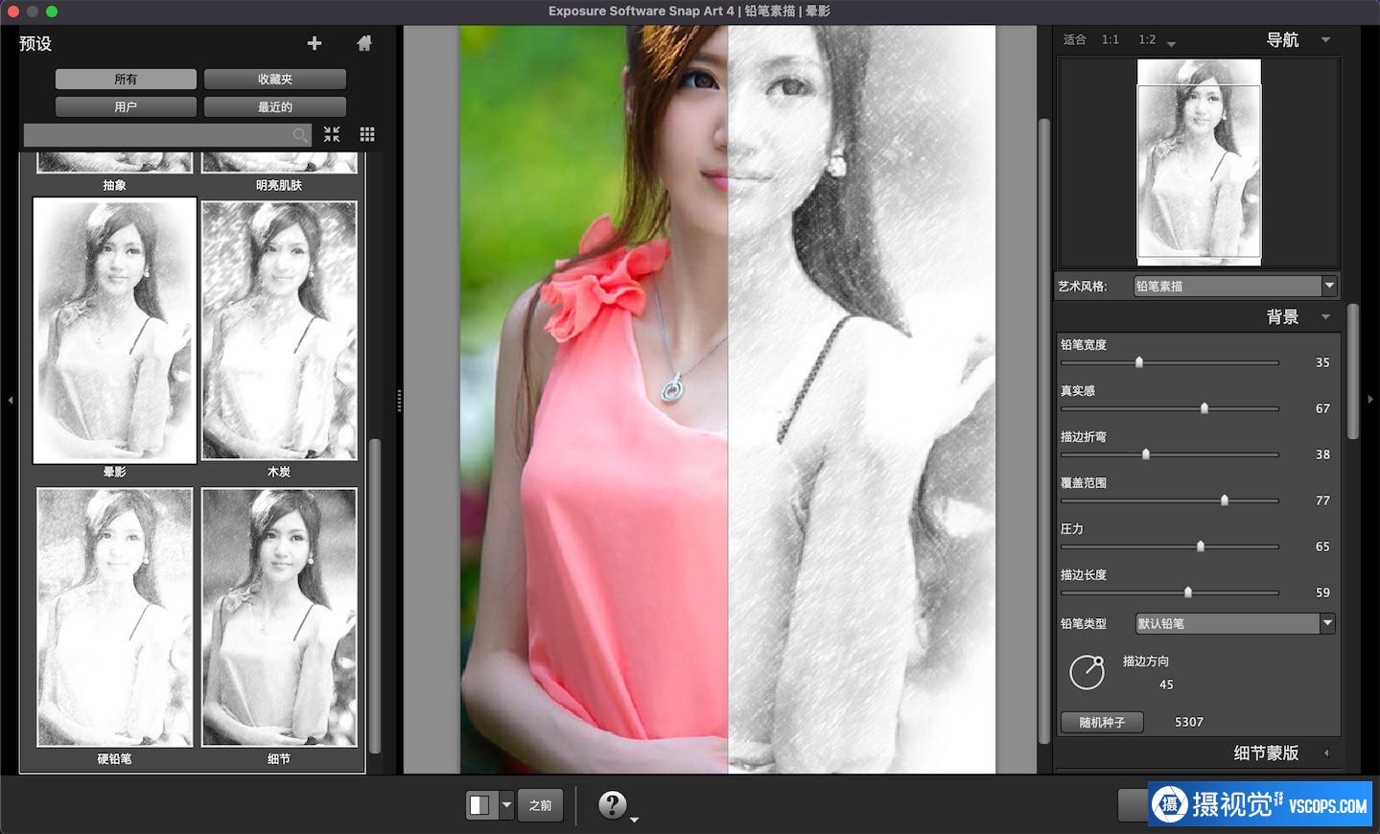Hide the left presets panel via edge arrow
1380x834 pixels.
(10, 400)
